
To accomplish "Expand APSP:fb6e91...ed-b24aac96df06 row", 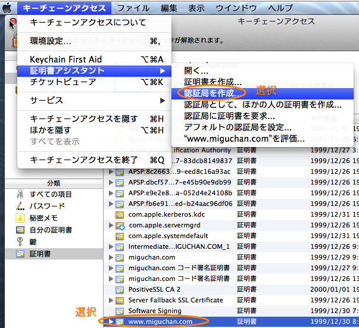I will pos(111,204).
